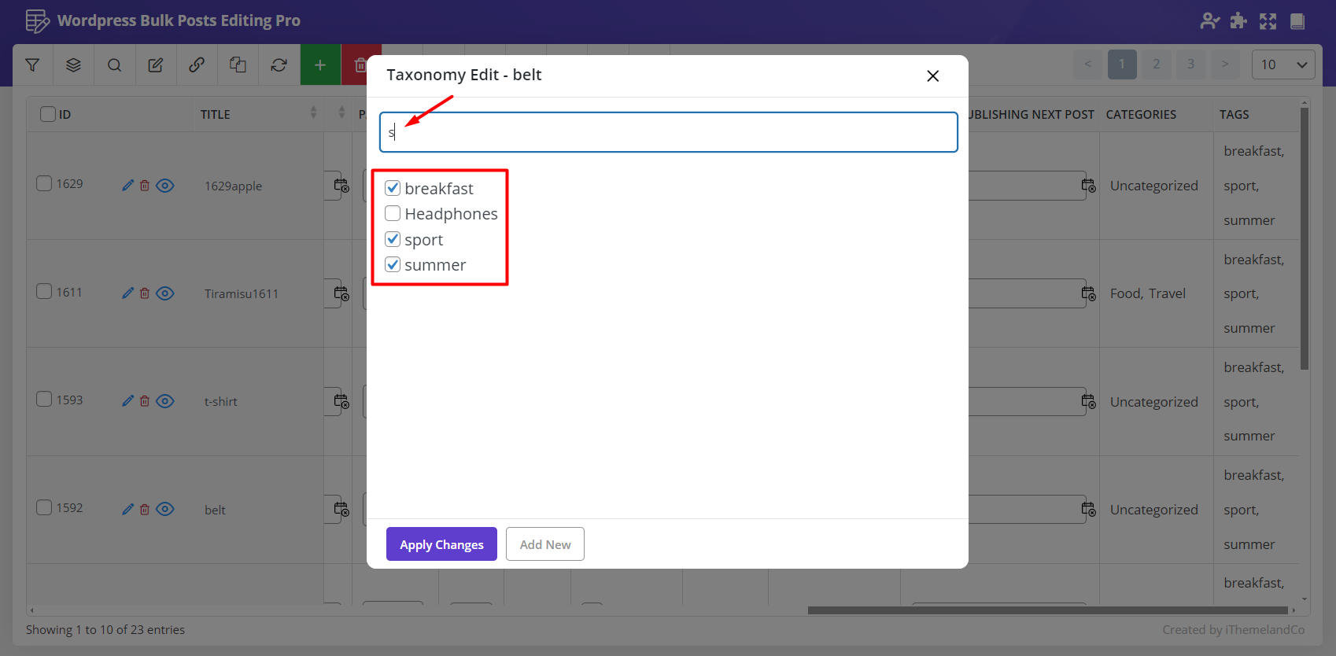The height and width of the screenshot is (656, 1336).
Task: Check the Headphones tag checkbox
Action: (x=393, y=213)
